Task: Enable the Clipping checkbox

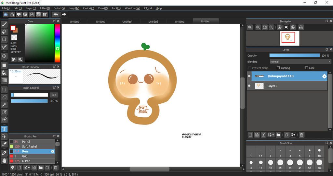Action: pyautogui.click(x=278, y=68)
